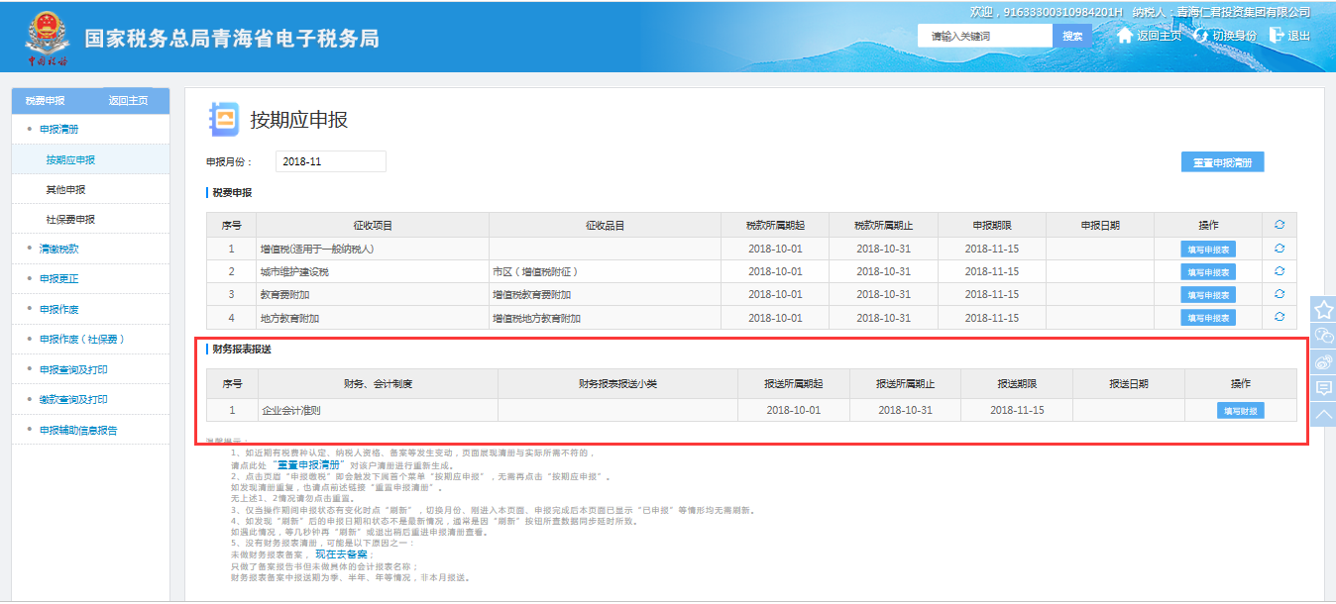This screenshot has height=604, width=1336.
Task: Focus the 请输入关键词 search field
Action: click(984, 36)
